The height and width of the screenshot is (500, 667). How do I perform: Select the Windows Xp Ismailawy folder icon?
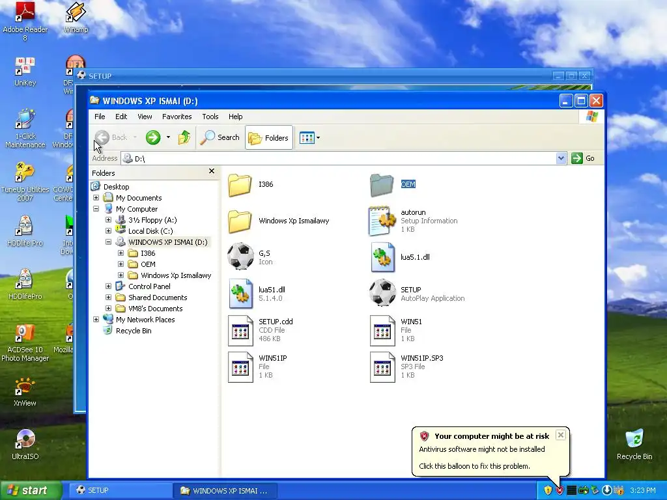coord(240,221)
